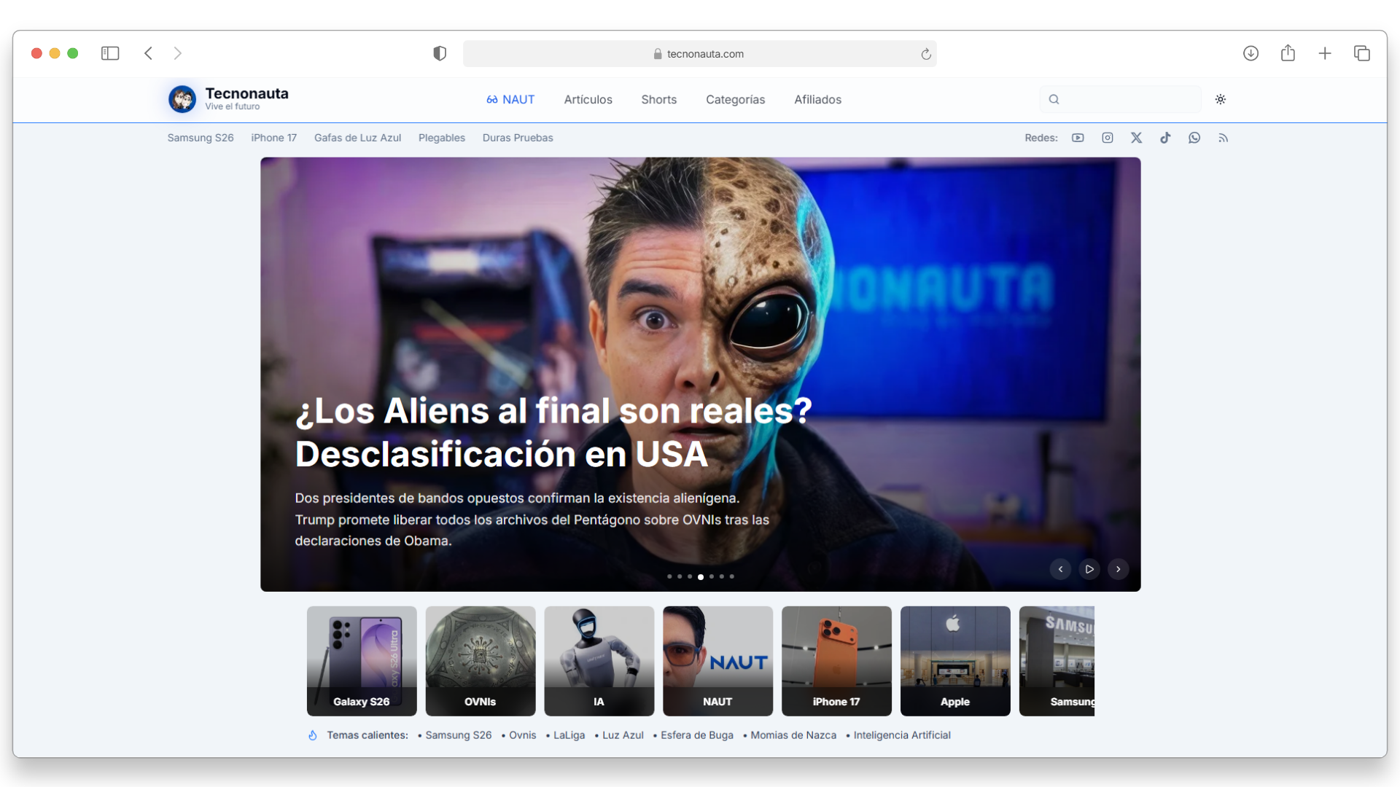Image resolution: width=1400 pixels, height=787 pixels.
Task: Open the Luz Azul hot topic
Action: click(623, 735)
